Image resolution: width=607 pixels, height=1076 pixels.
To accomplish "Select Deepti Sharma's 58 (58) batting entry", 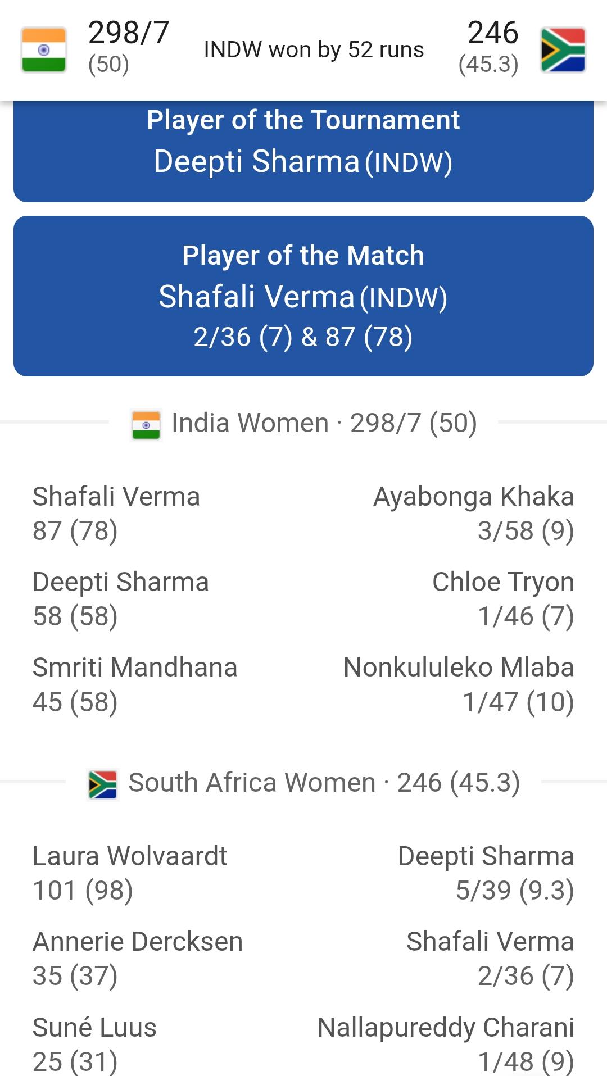I will tap(121, 598).
